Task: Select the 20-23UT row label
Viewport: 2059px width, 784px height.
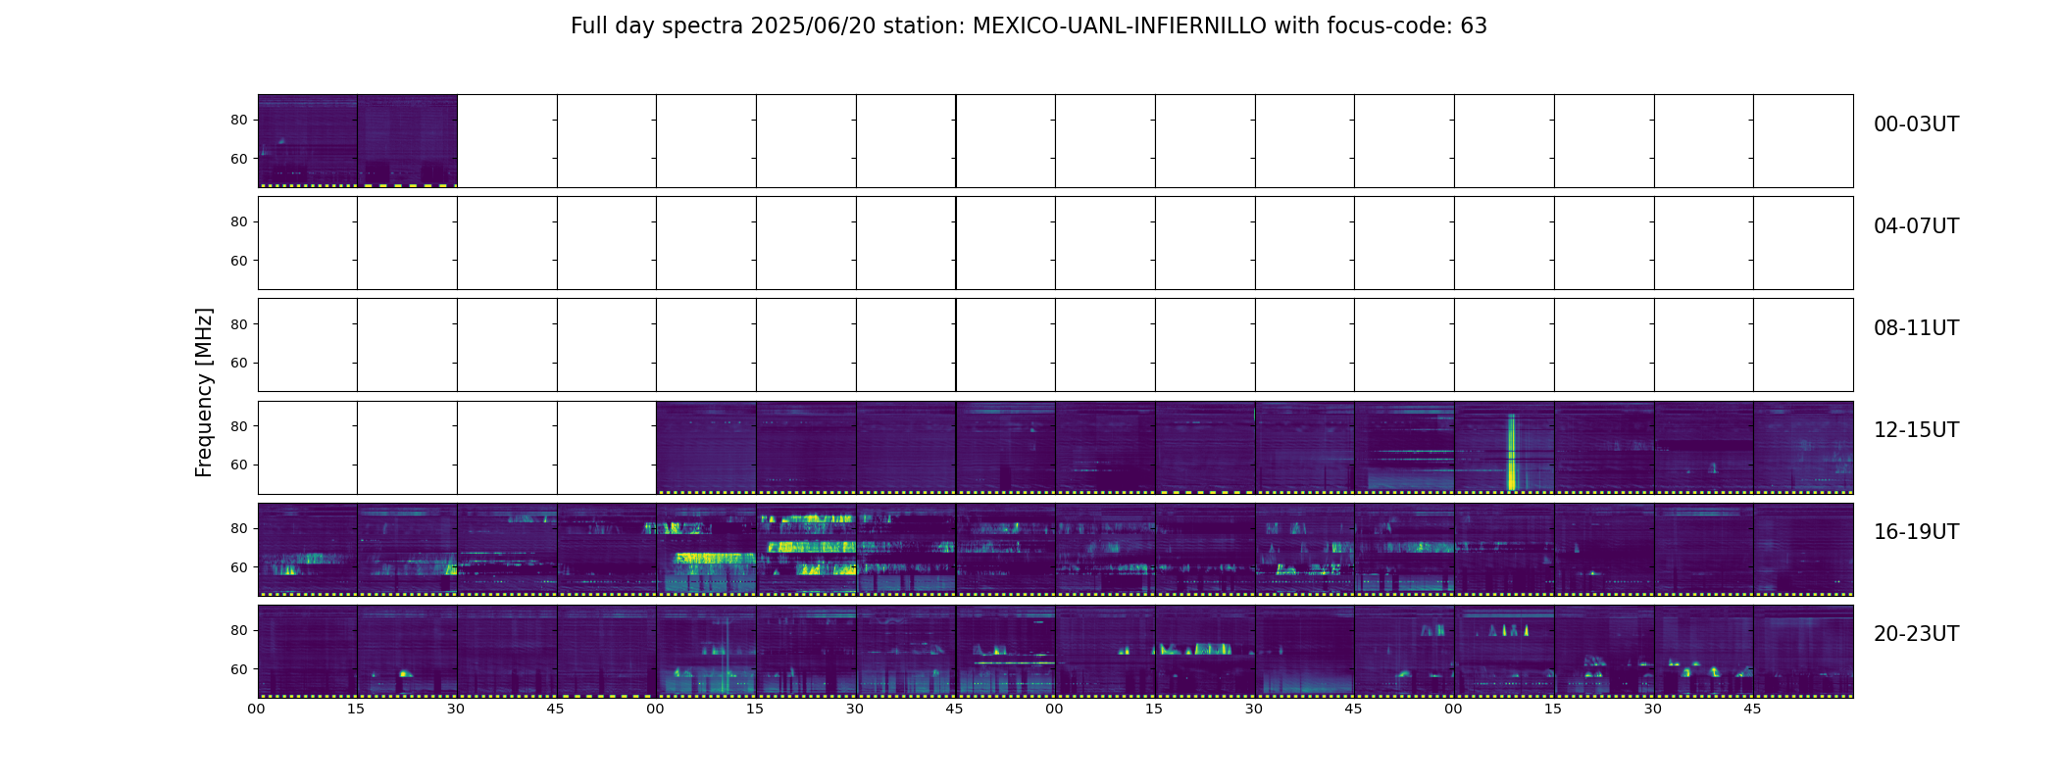Action: point(1916,634)
